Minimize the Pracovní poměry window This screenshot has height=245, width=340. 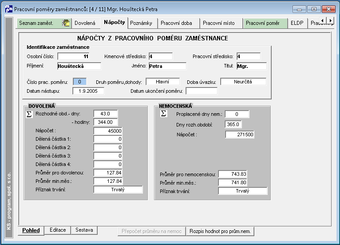pos(299,9)
